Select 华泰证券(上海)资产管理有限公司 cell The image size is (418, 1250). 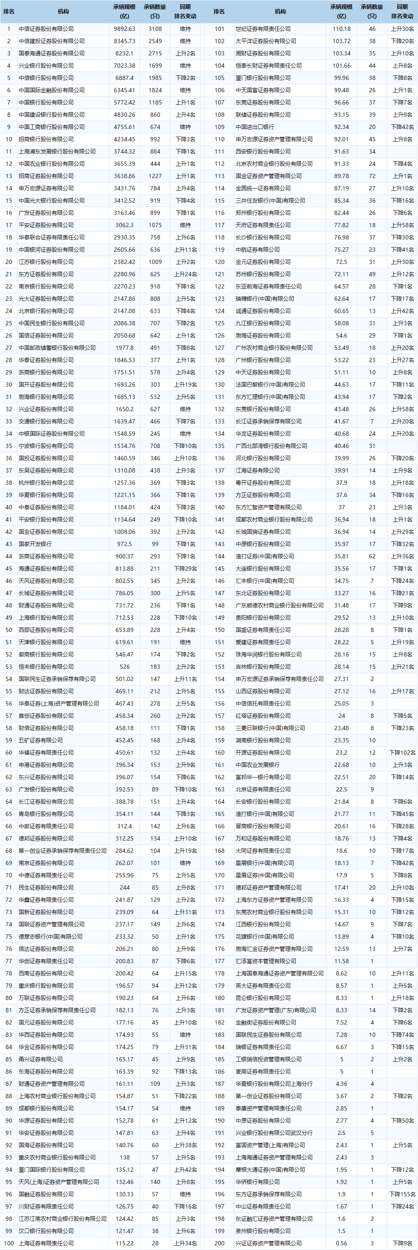(59, 703)
